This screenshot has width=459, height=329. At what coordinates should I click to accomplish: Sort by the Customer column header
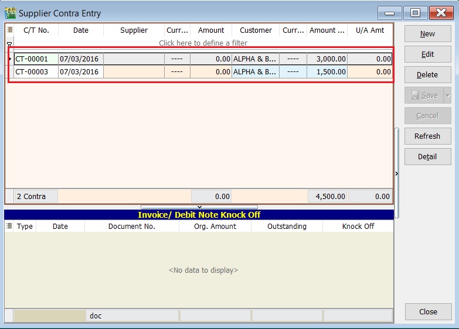256,30
